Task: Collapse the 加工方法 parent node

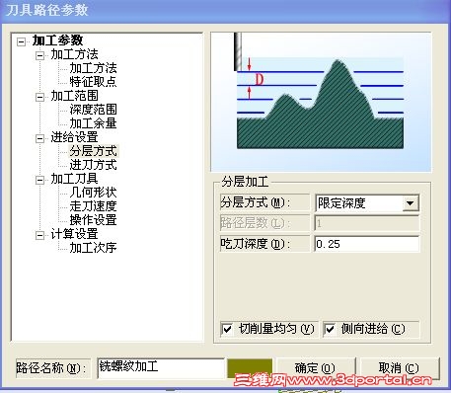Action: tap(39, 55)
